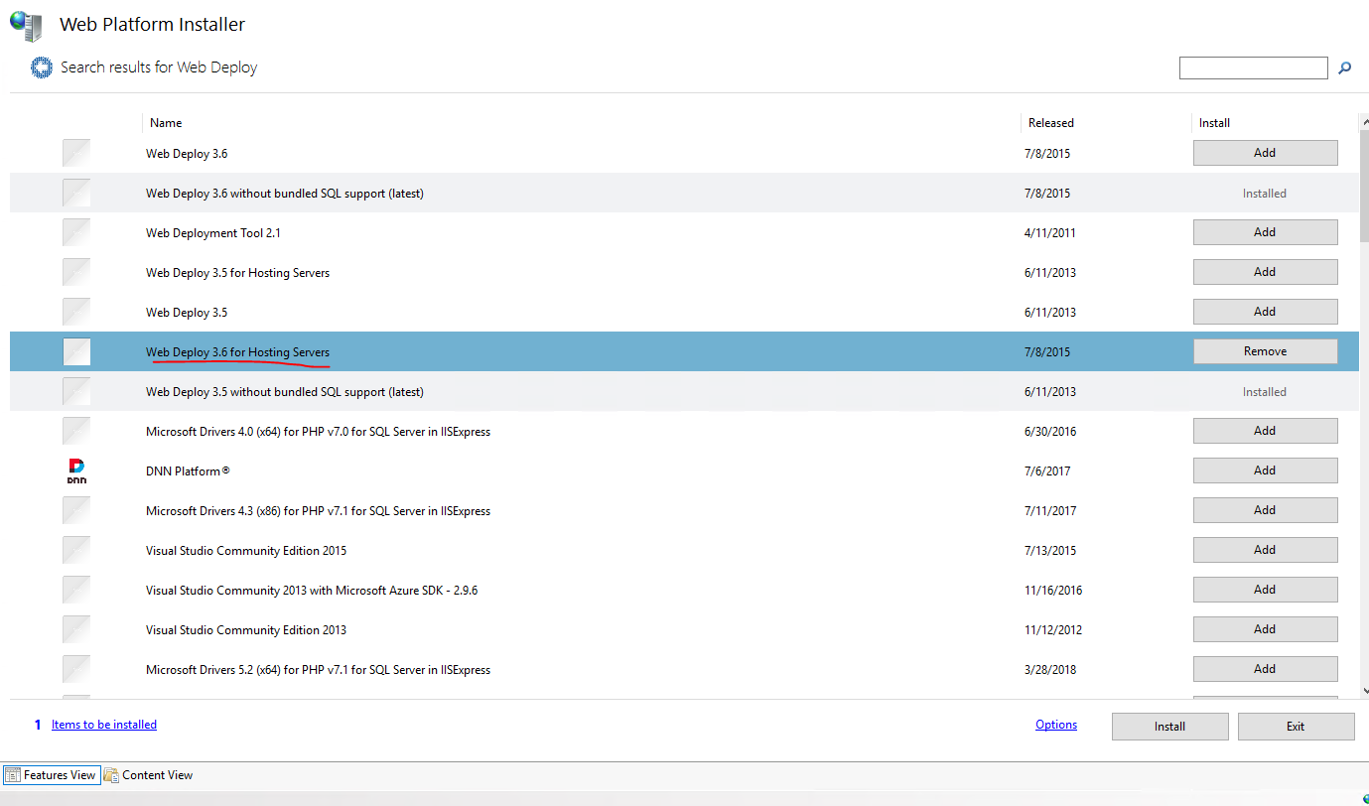The width and height of the screenshot is (1369, 806).
Task: Click the icon beside Web Deploy 3.5 for Hosting Servers
Action: pyautogui.click(x=76, y=272)
